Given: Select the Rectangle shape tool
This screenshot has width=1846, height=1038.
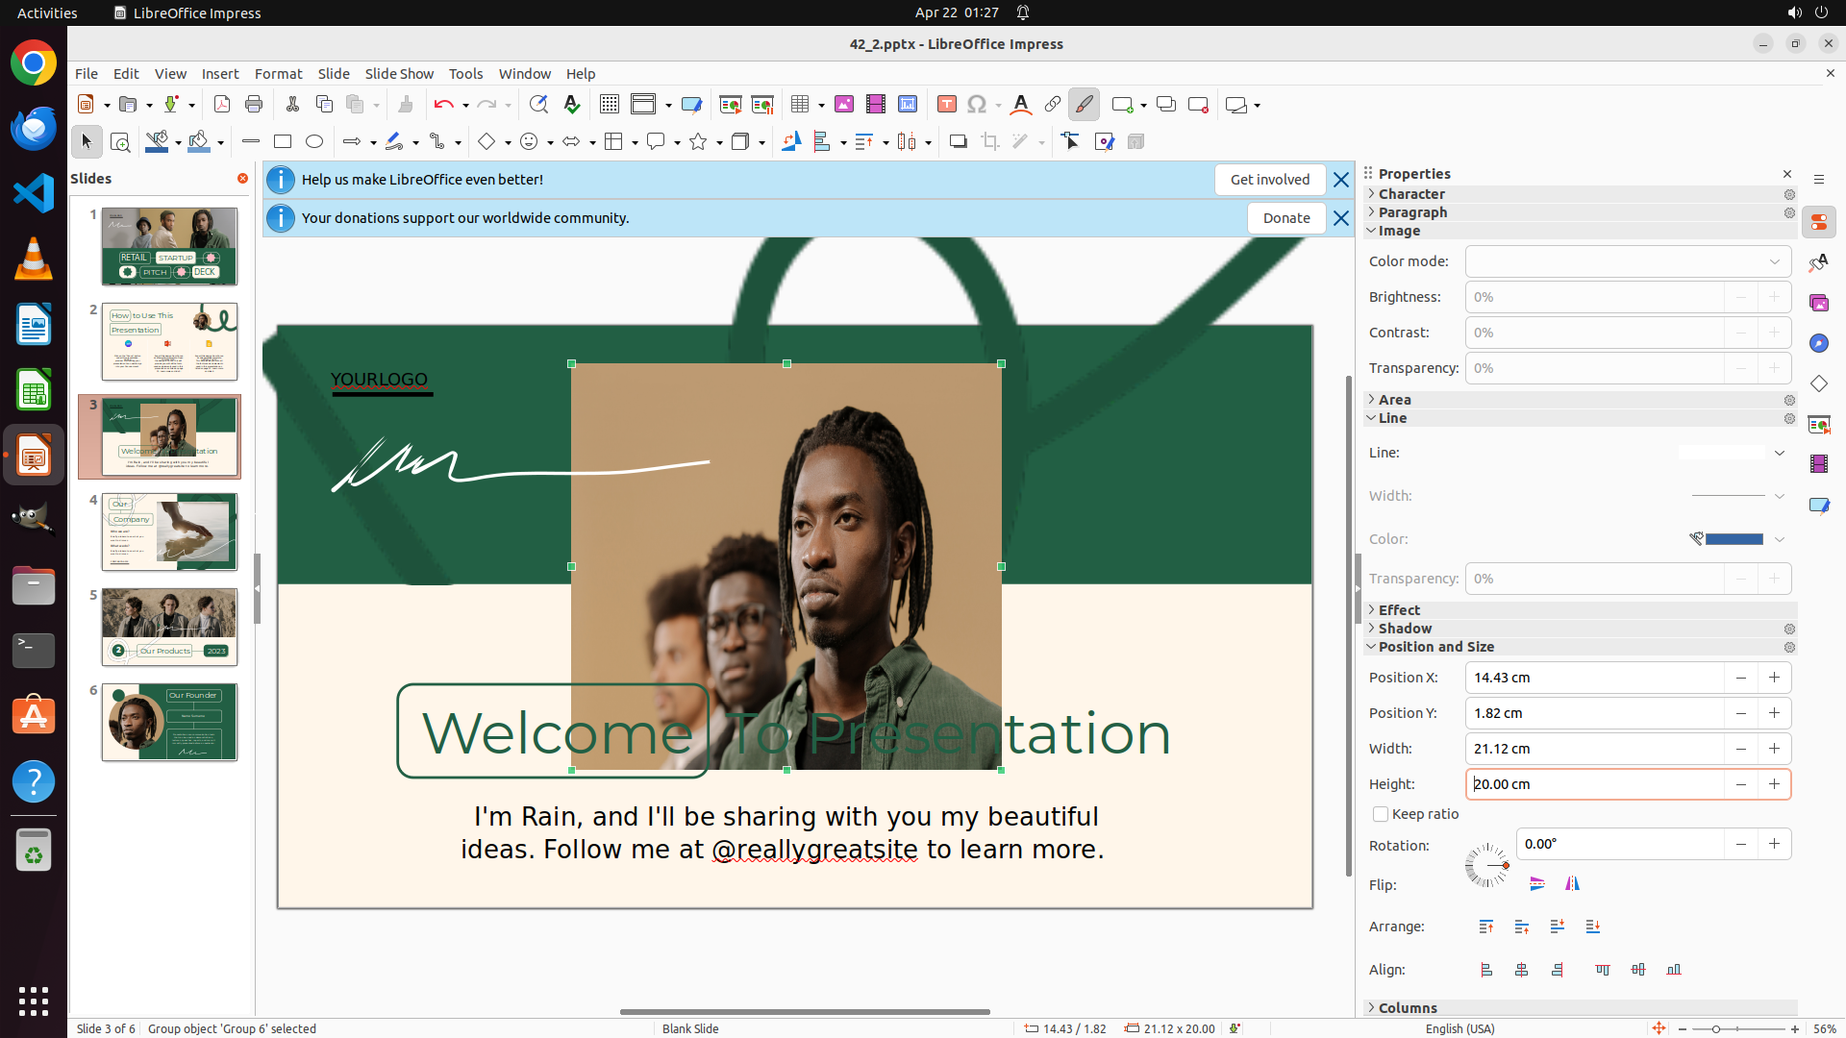Looking at the screenshot, I should pyautogui.click(x=283, y=142).
